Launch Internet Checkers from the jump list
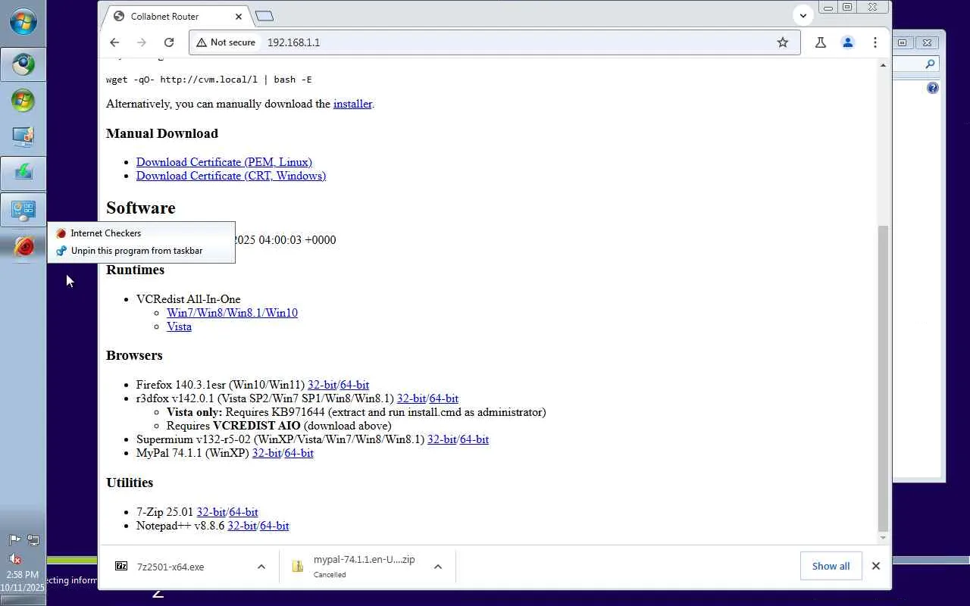The height and width of the screenshot is (606, 970). (141, 233)
